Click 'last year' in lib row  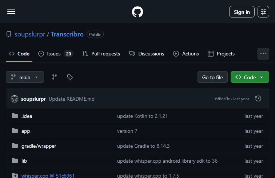[x=254, y=161]
